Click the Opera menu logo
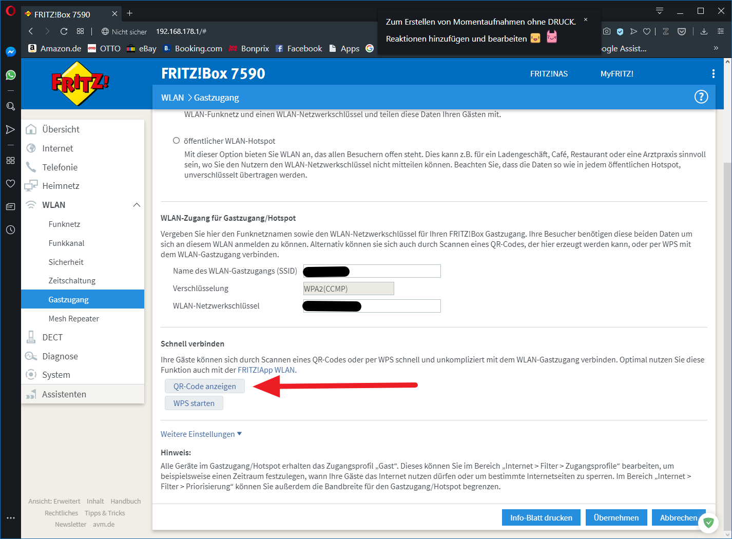Image resolution: width=732 pixels, height=539 pixels. pos(10,11)
